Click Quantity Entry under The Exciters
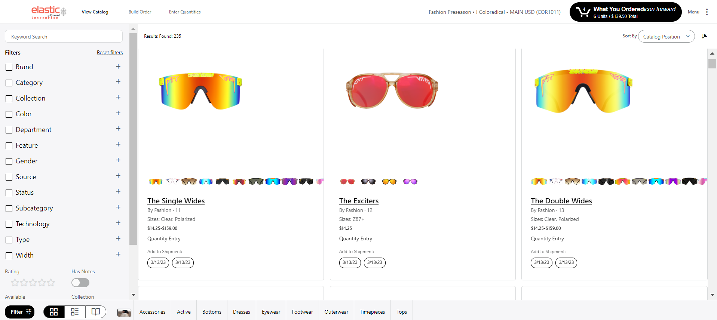 point(356,239)
